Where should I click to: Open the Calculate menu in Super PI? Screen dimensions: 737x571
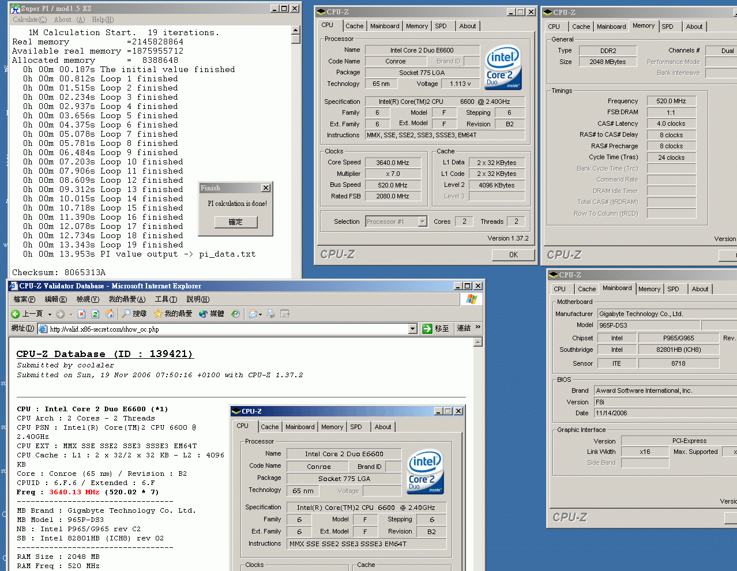[29, 20]
